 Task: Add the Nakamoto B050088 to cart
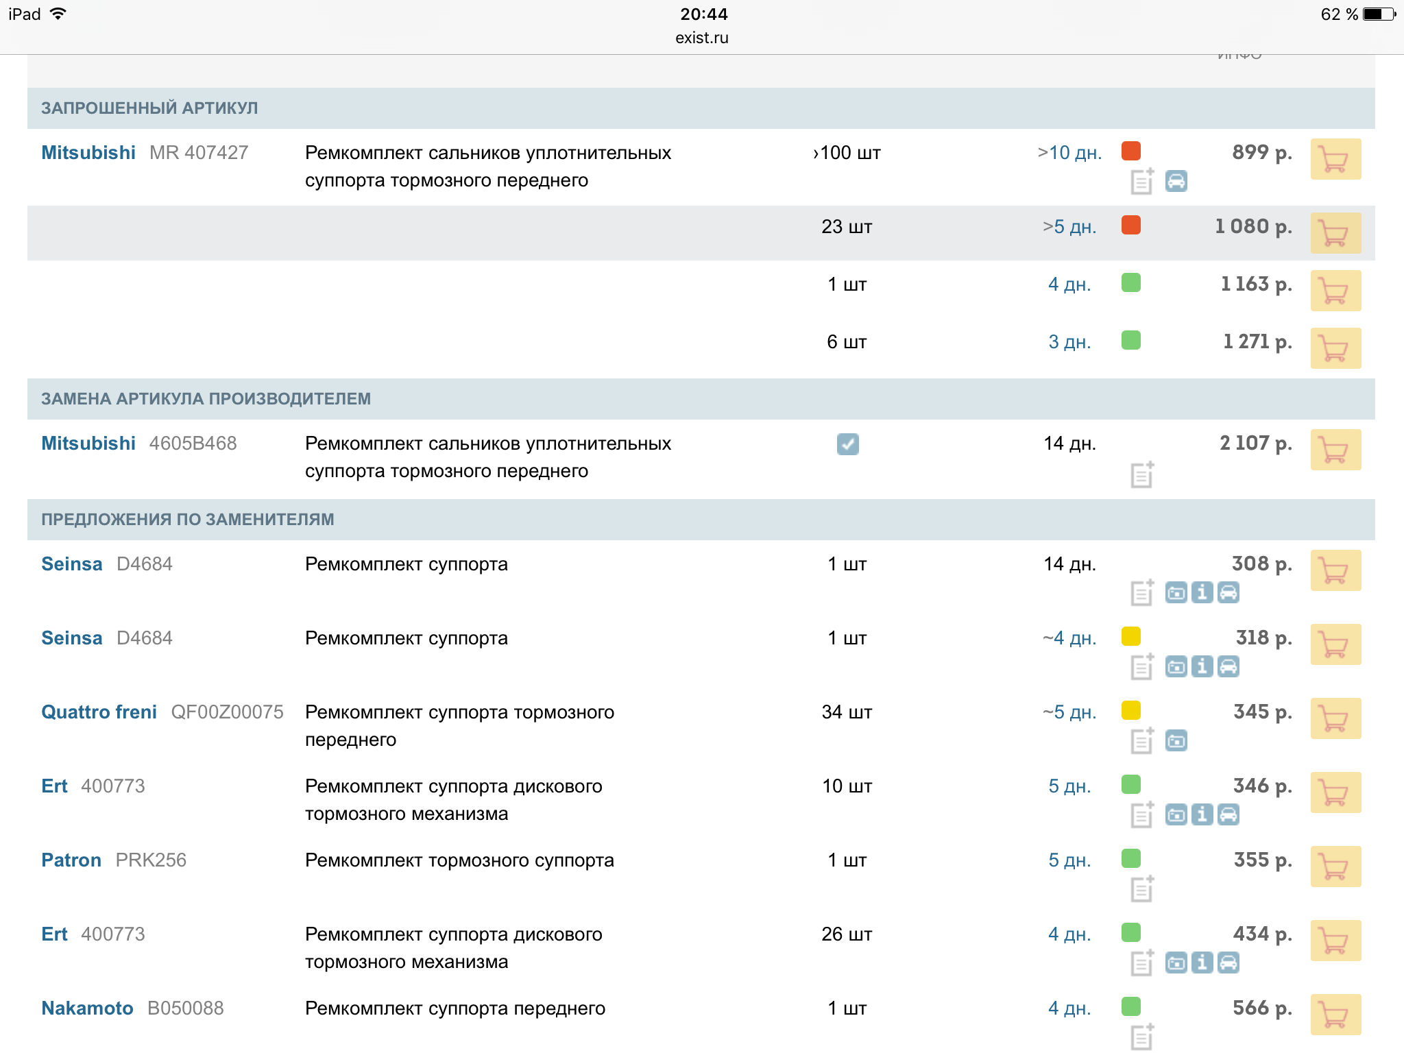tap(1335, 1015)
